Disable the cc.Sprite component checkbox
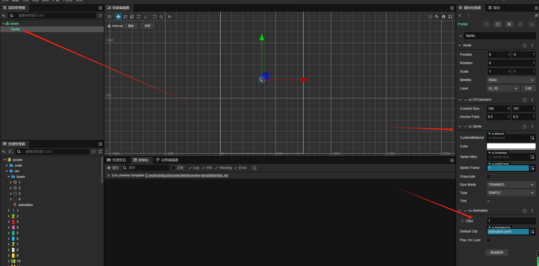This screenshot has height=266, width=539. click(465, 126)
